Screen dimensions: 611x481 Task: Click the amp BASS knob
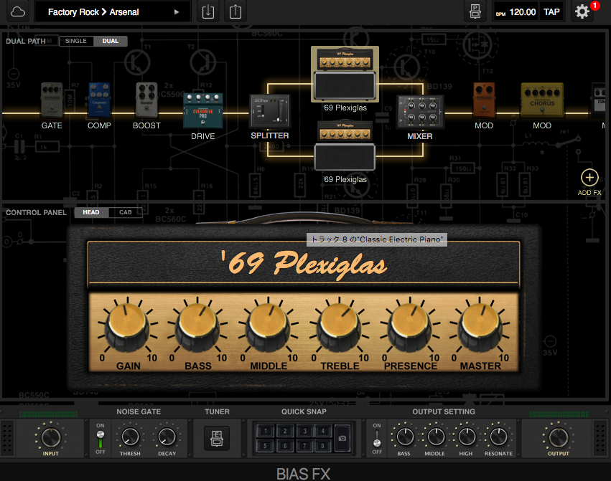click(197, 326)
